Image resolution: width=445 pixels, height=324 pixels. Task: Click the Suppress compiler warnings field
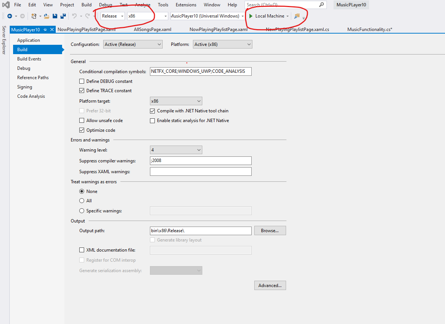coord(201,161)
